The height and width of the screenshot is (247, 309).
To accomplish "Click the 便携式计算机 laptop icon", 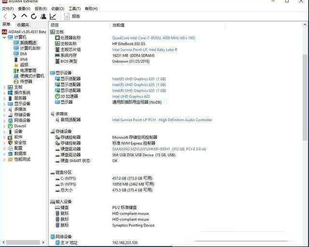I will coord(16,76).
